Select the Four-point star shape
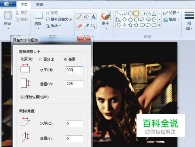Viewport: 195px width, 147px height. pyautogui.click(x=124, y=25)
